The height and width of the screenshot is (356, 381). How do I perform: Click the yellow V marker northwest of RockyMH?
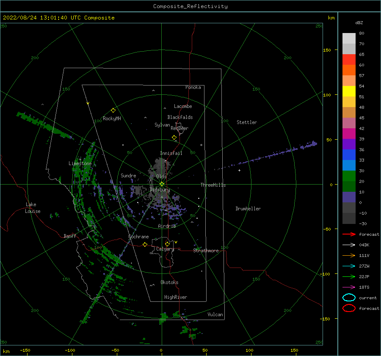tap(88, 103)
